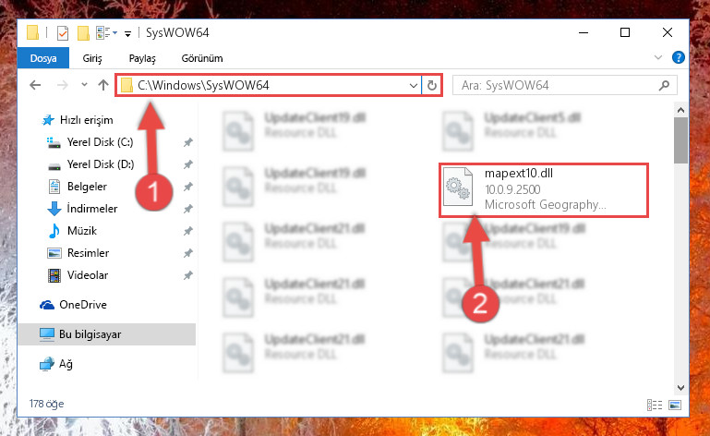Refresh the SysWOW64 folder view
The height and width of the screenshot is (436, 710).
pos(432,85)
